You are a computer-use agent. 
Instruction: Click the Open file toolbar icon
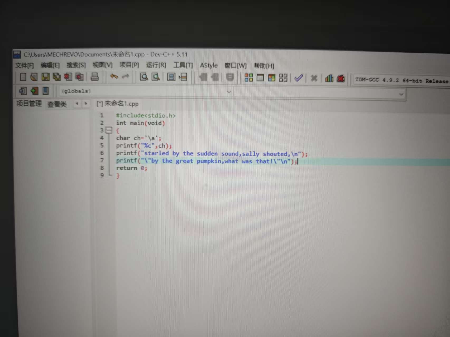tap(34, 77)
